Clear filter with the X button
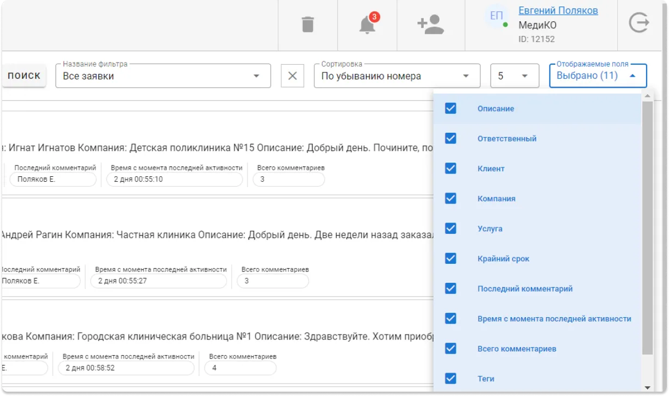This screenshot has height=396, width=669. 292,76
